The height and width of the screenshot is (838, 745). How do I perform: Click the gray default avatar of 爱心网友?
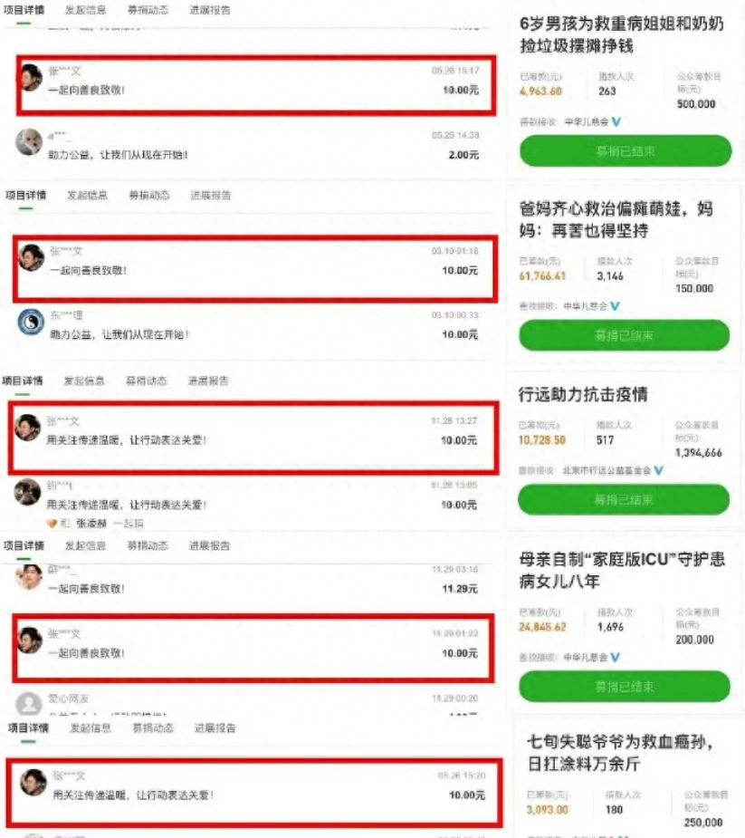[29, 704]
